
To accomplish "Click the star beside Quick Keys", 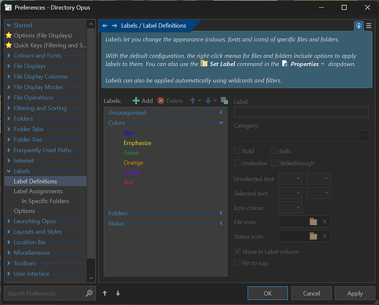I will pyautogui.click(x=9, y=45).
